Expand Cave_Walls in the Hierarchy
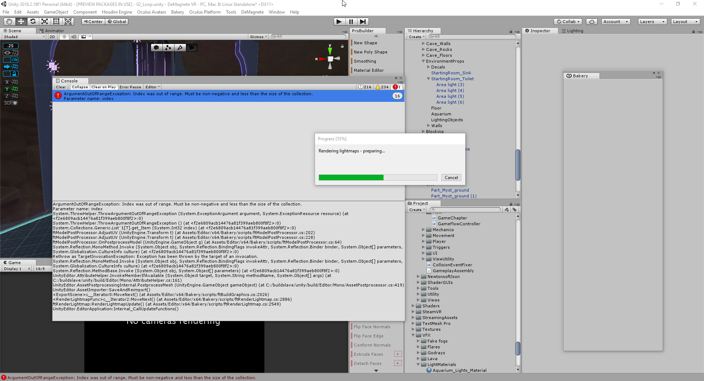 (x=423, y=43)
